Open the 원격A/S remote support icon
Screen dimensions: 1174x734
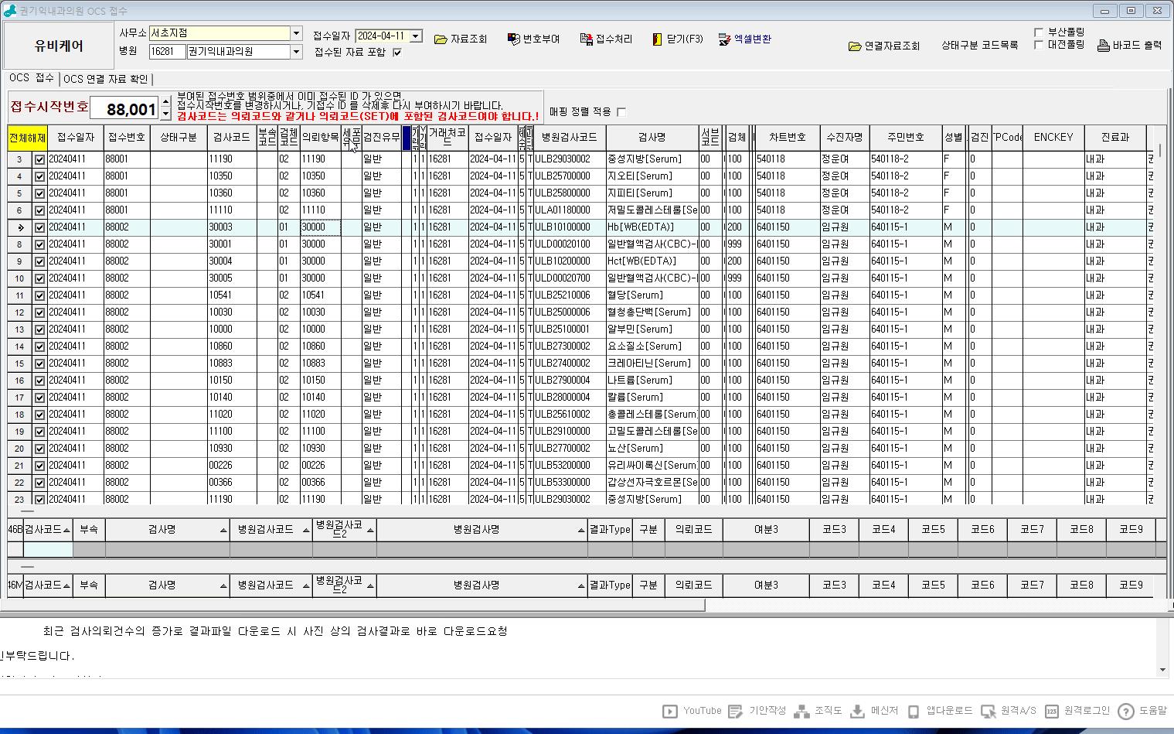click(988, 711)
